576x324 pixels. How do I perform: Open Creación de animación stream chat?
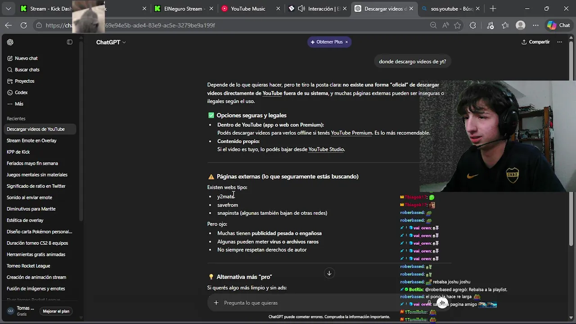pos(39,277)
